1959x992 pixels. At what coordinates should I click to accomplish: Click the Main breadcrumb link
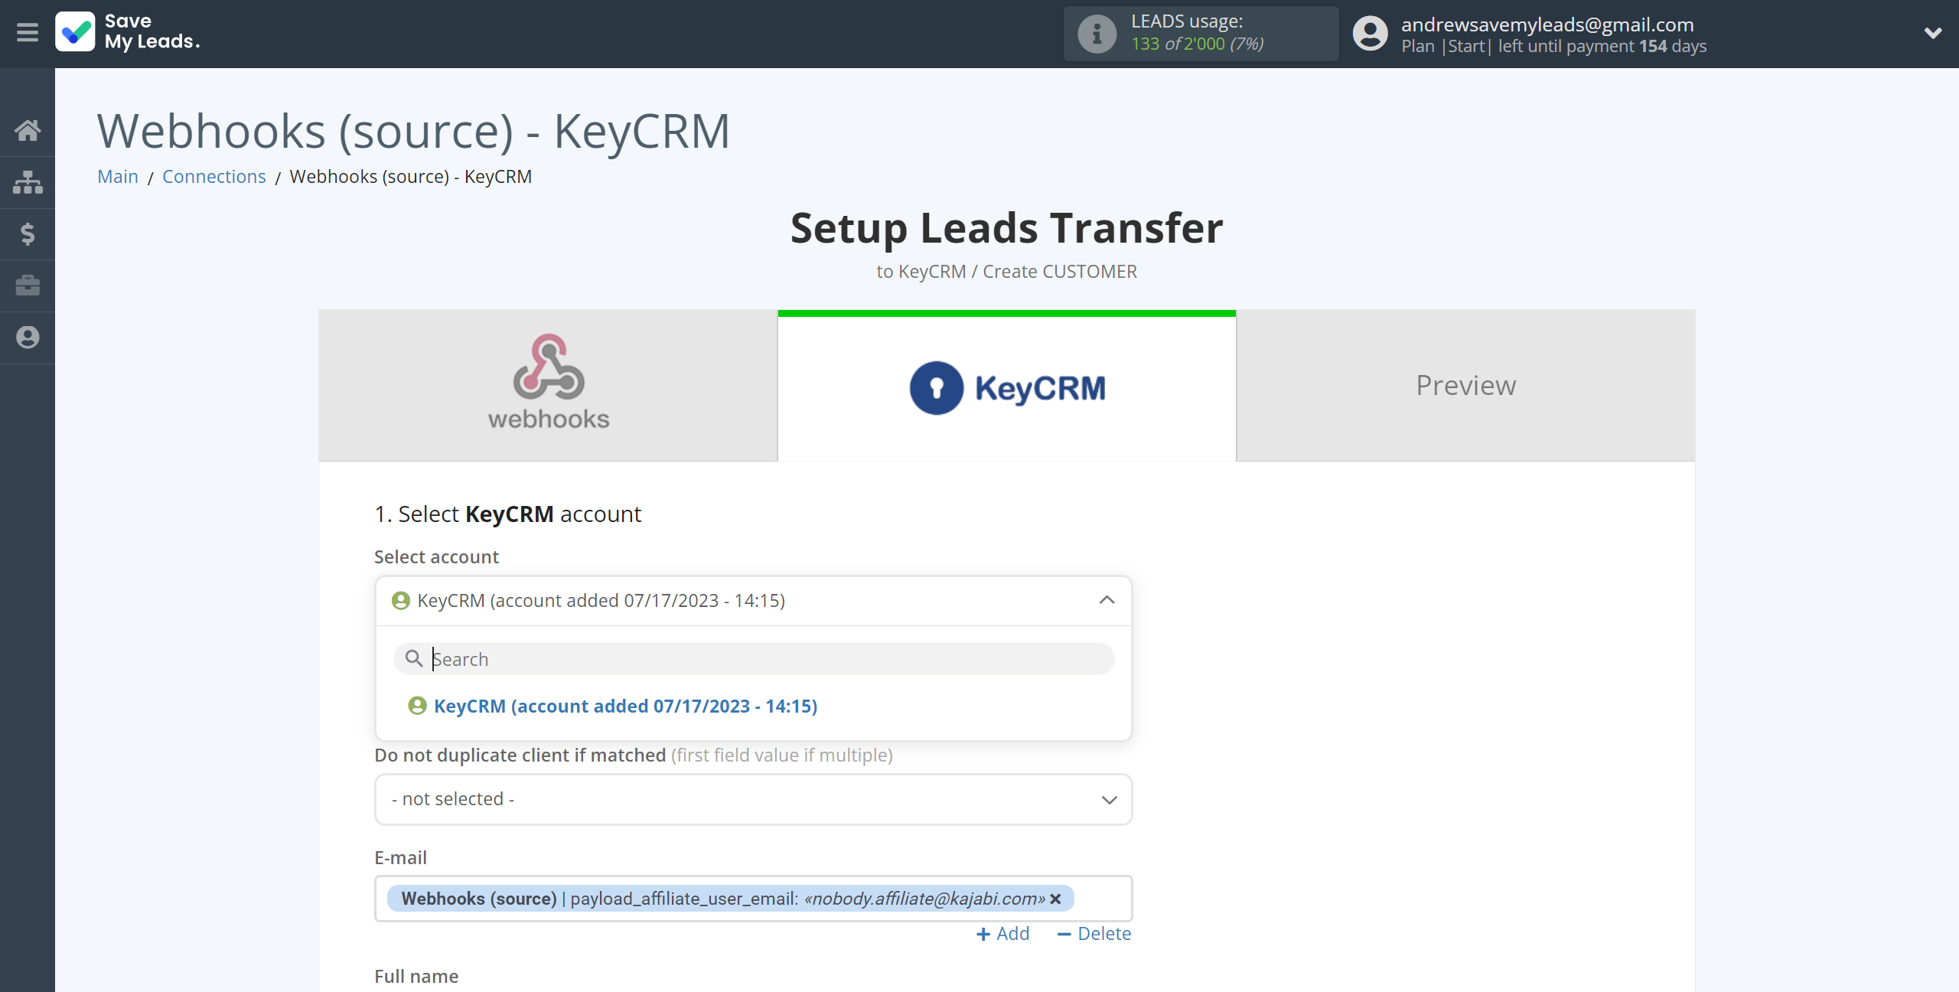tap(118, 177)
